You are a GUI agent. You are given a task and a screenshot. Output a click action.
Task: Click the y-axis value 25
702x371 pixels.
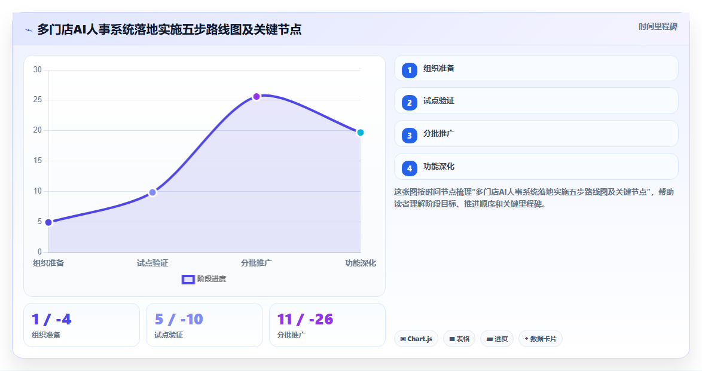coord(38,100)
